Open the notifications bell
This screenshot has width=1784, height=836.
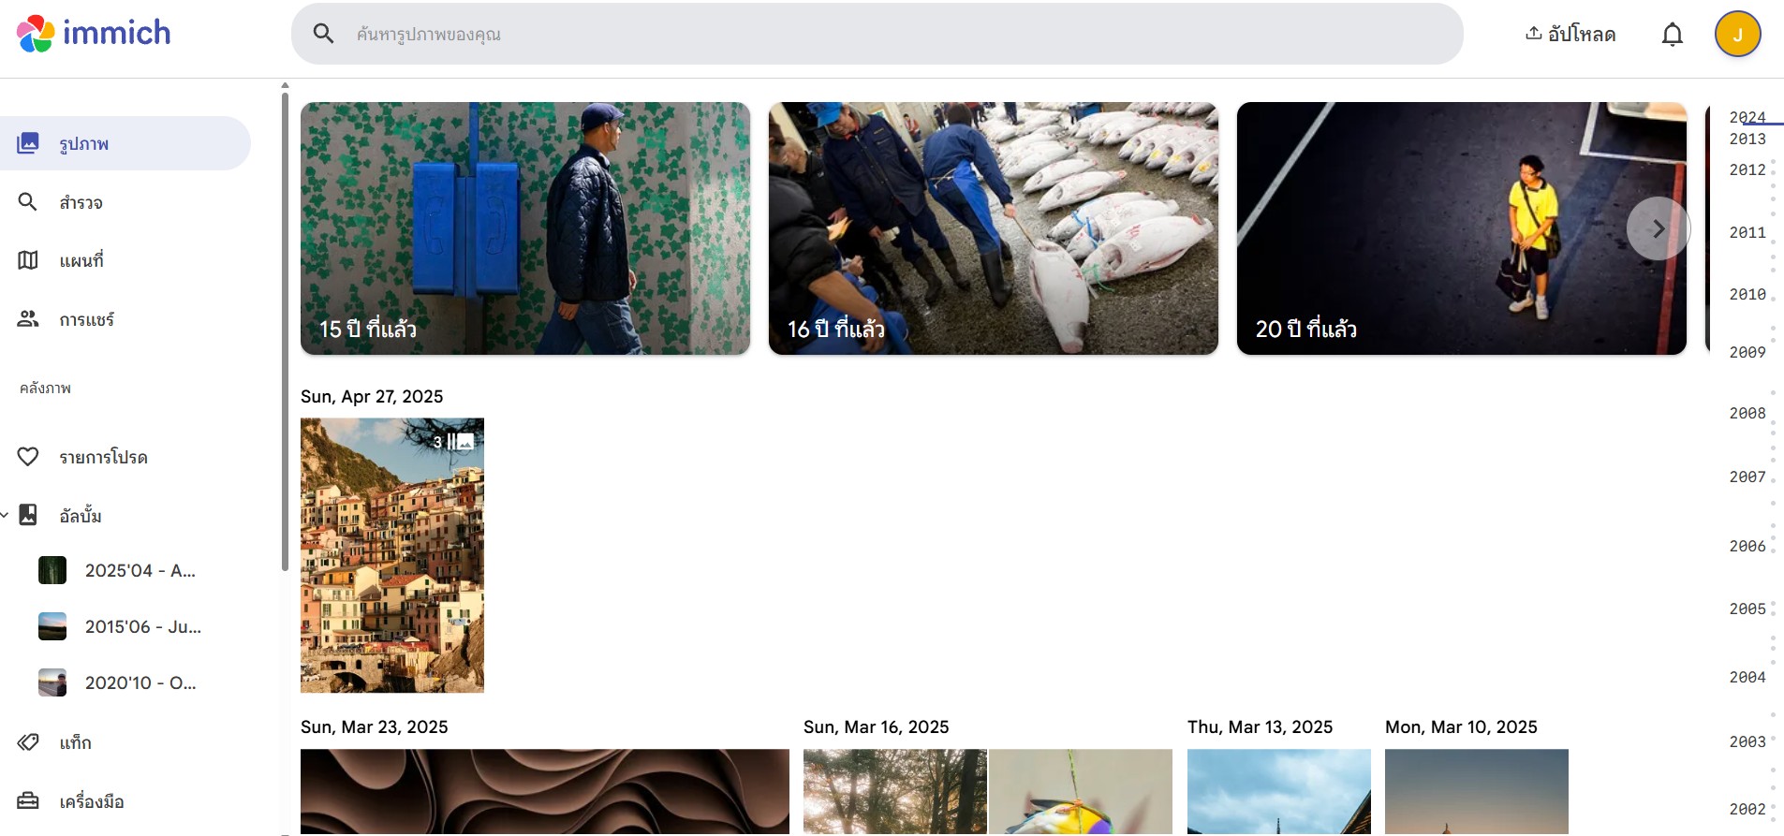(1672, 35)
